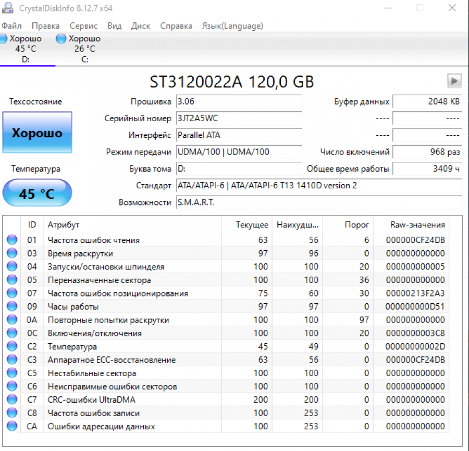The width and height of the screenshot is (469, 451).
Task: Click the CrystalDiskInfo app icon in title bar
Action: [x=8, y=8]
